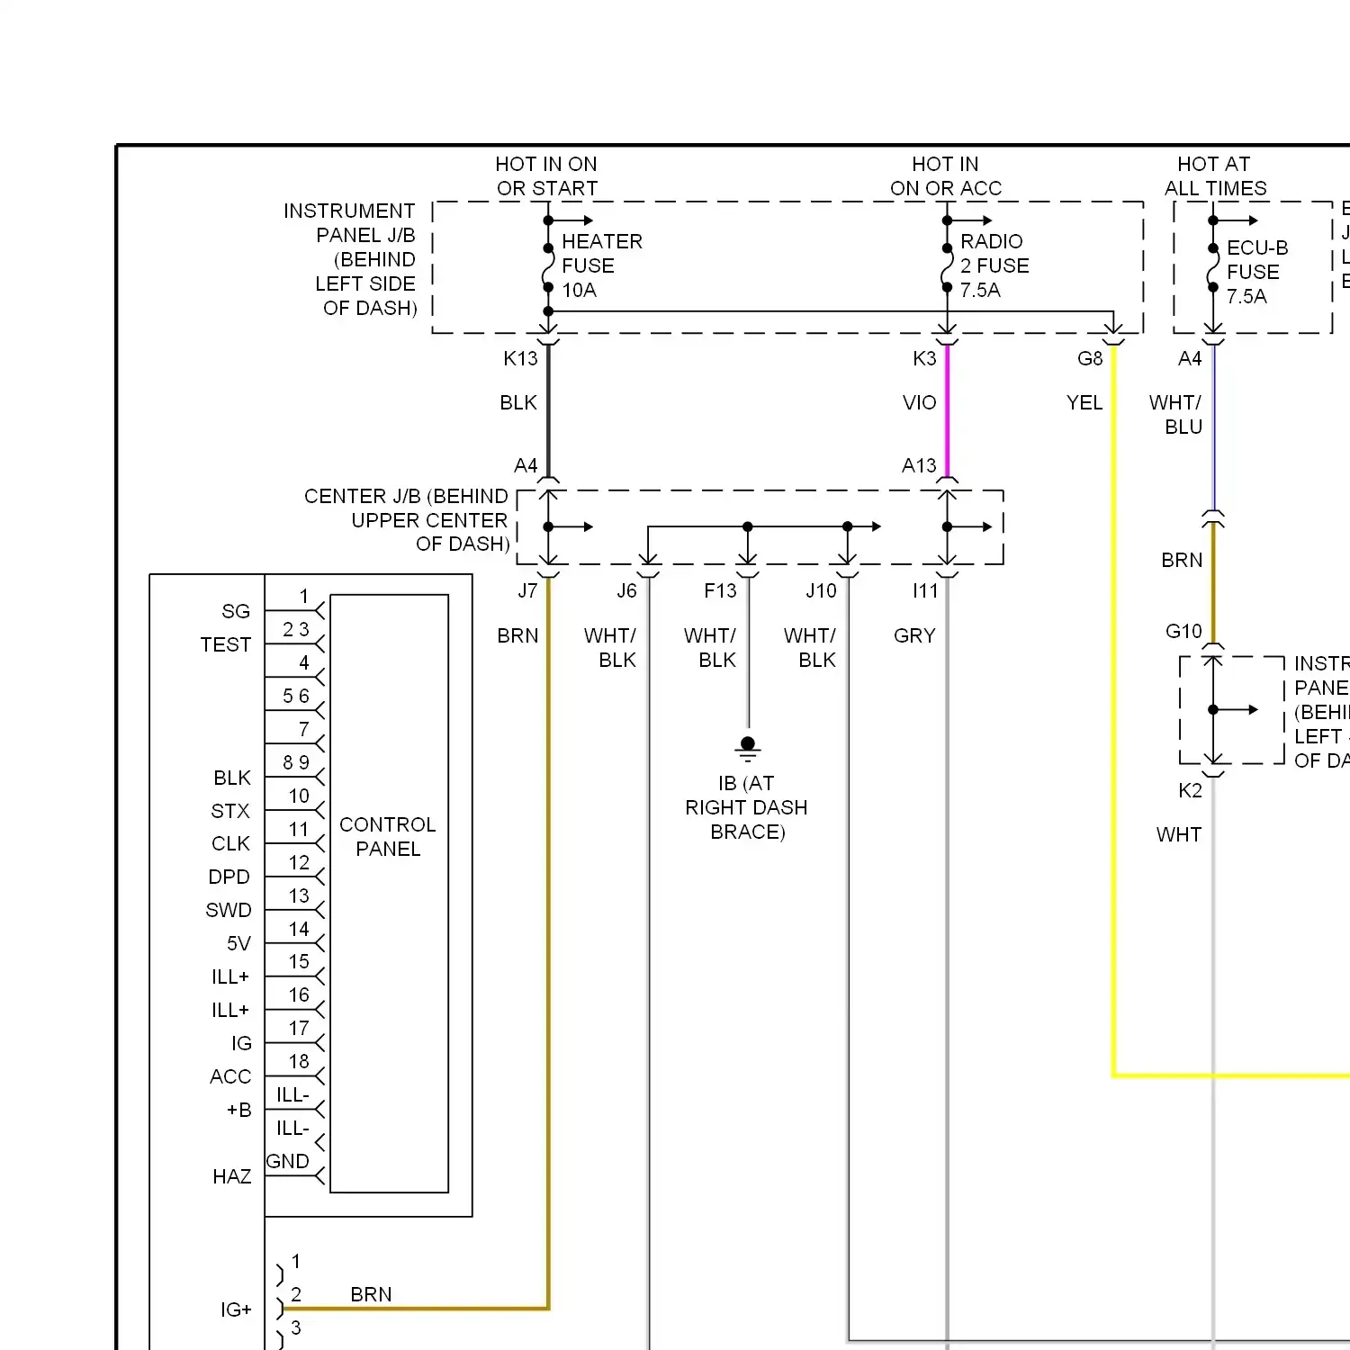Click the TEST pin label
The height and width of the screenshot is (1350, 1350).
(x=226, y=644)
